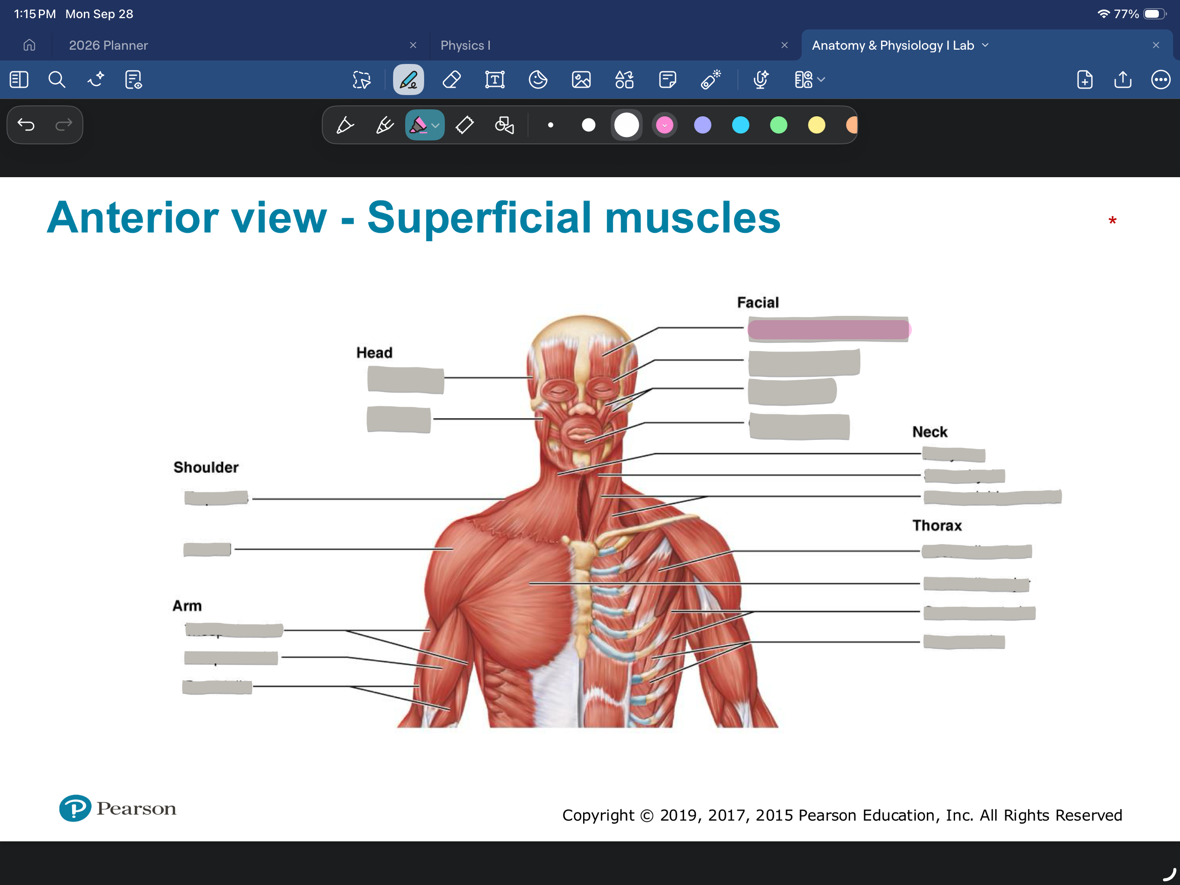Viewport: 1180px width, 885px height.
Task: Select the largest stroke thickness dot
Action: [x=626, y=125]
